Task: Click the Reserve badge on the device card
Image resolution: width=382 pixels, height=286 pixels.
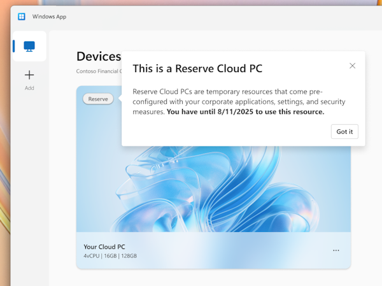Action: pos(98,99)
